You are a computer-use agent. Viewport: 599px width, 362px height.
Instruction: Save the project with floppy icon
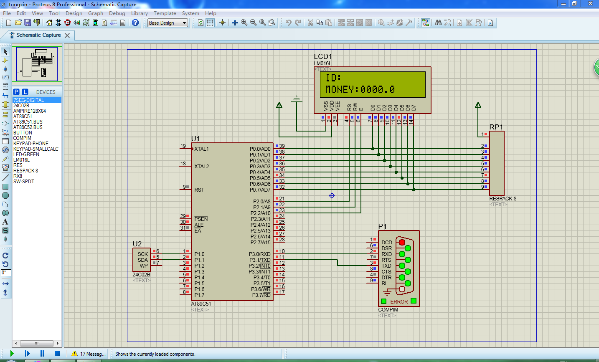tap(27, 23)
